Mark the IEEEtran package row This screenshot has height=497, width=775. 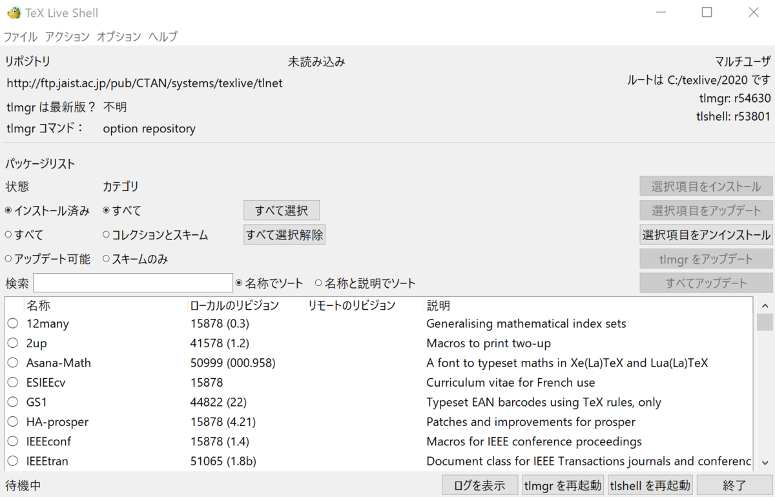coord(13,462)
